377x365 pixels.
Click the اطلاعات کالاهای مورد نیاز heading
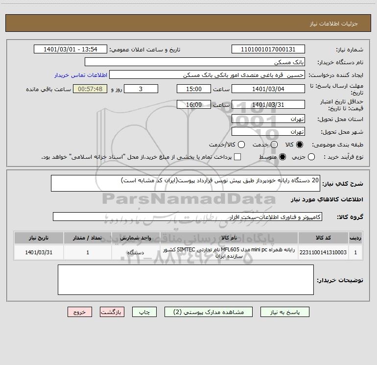point(327,199)
